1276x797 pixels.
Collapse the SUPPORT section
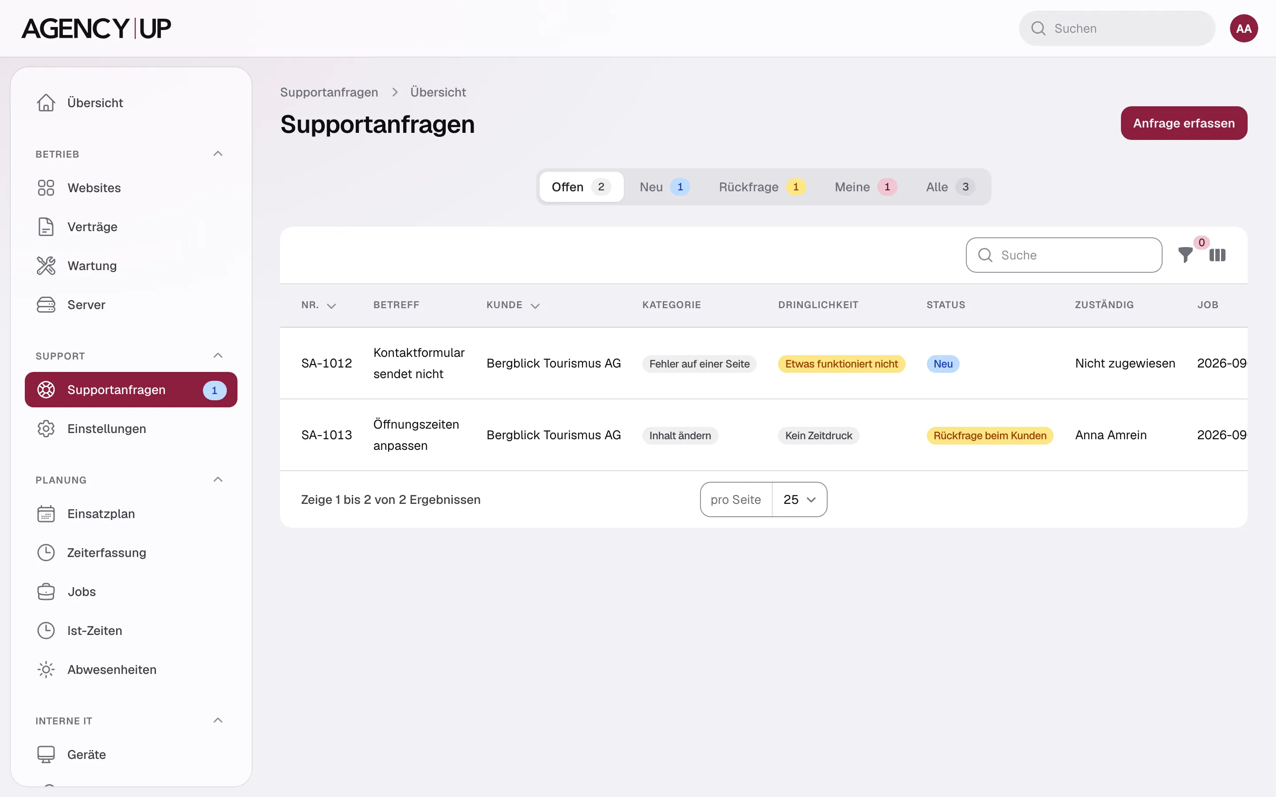click(x=218, y=355)
